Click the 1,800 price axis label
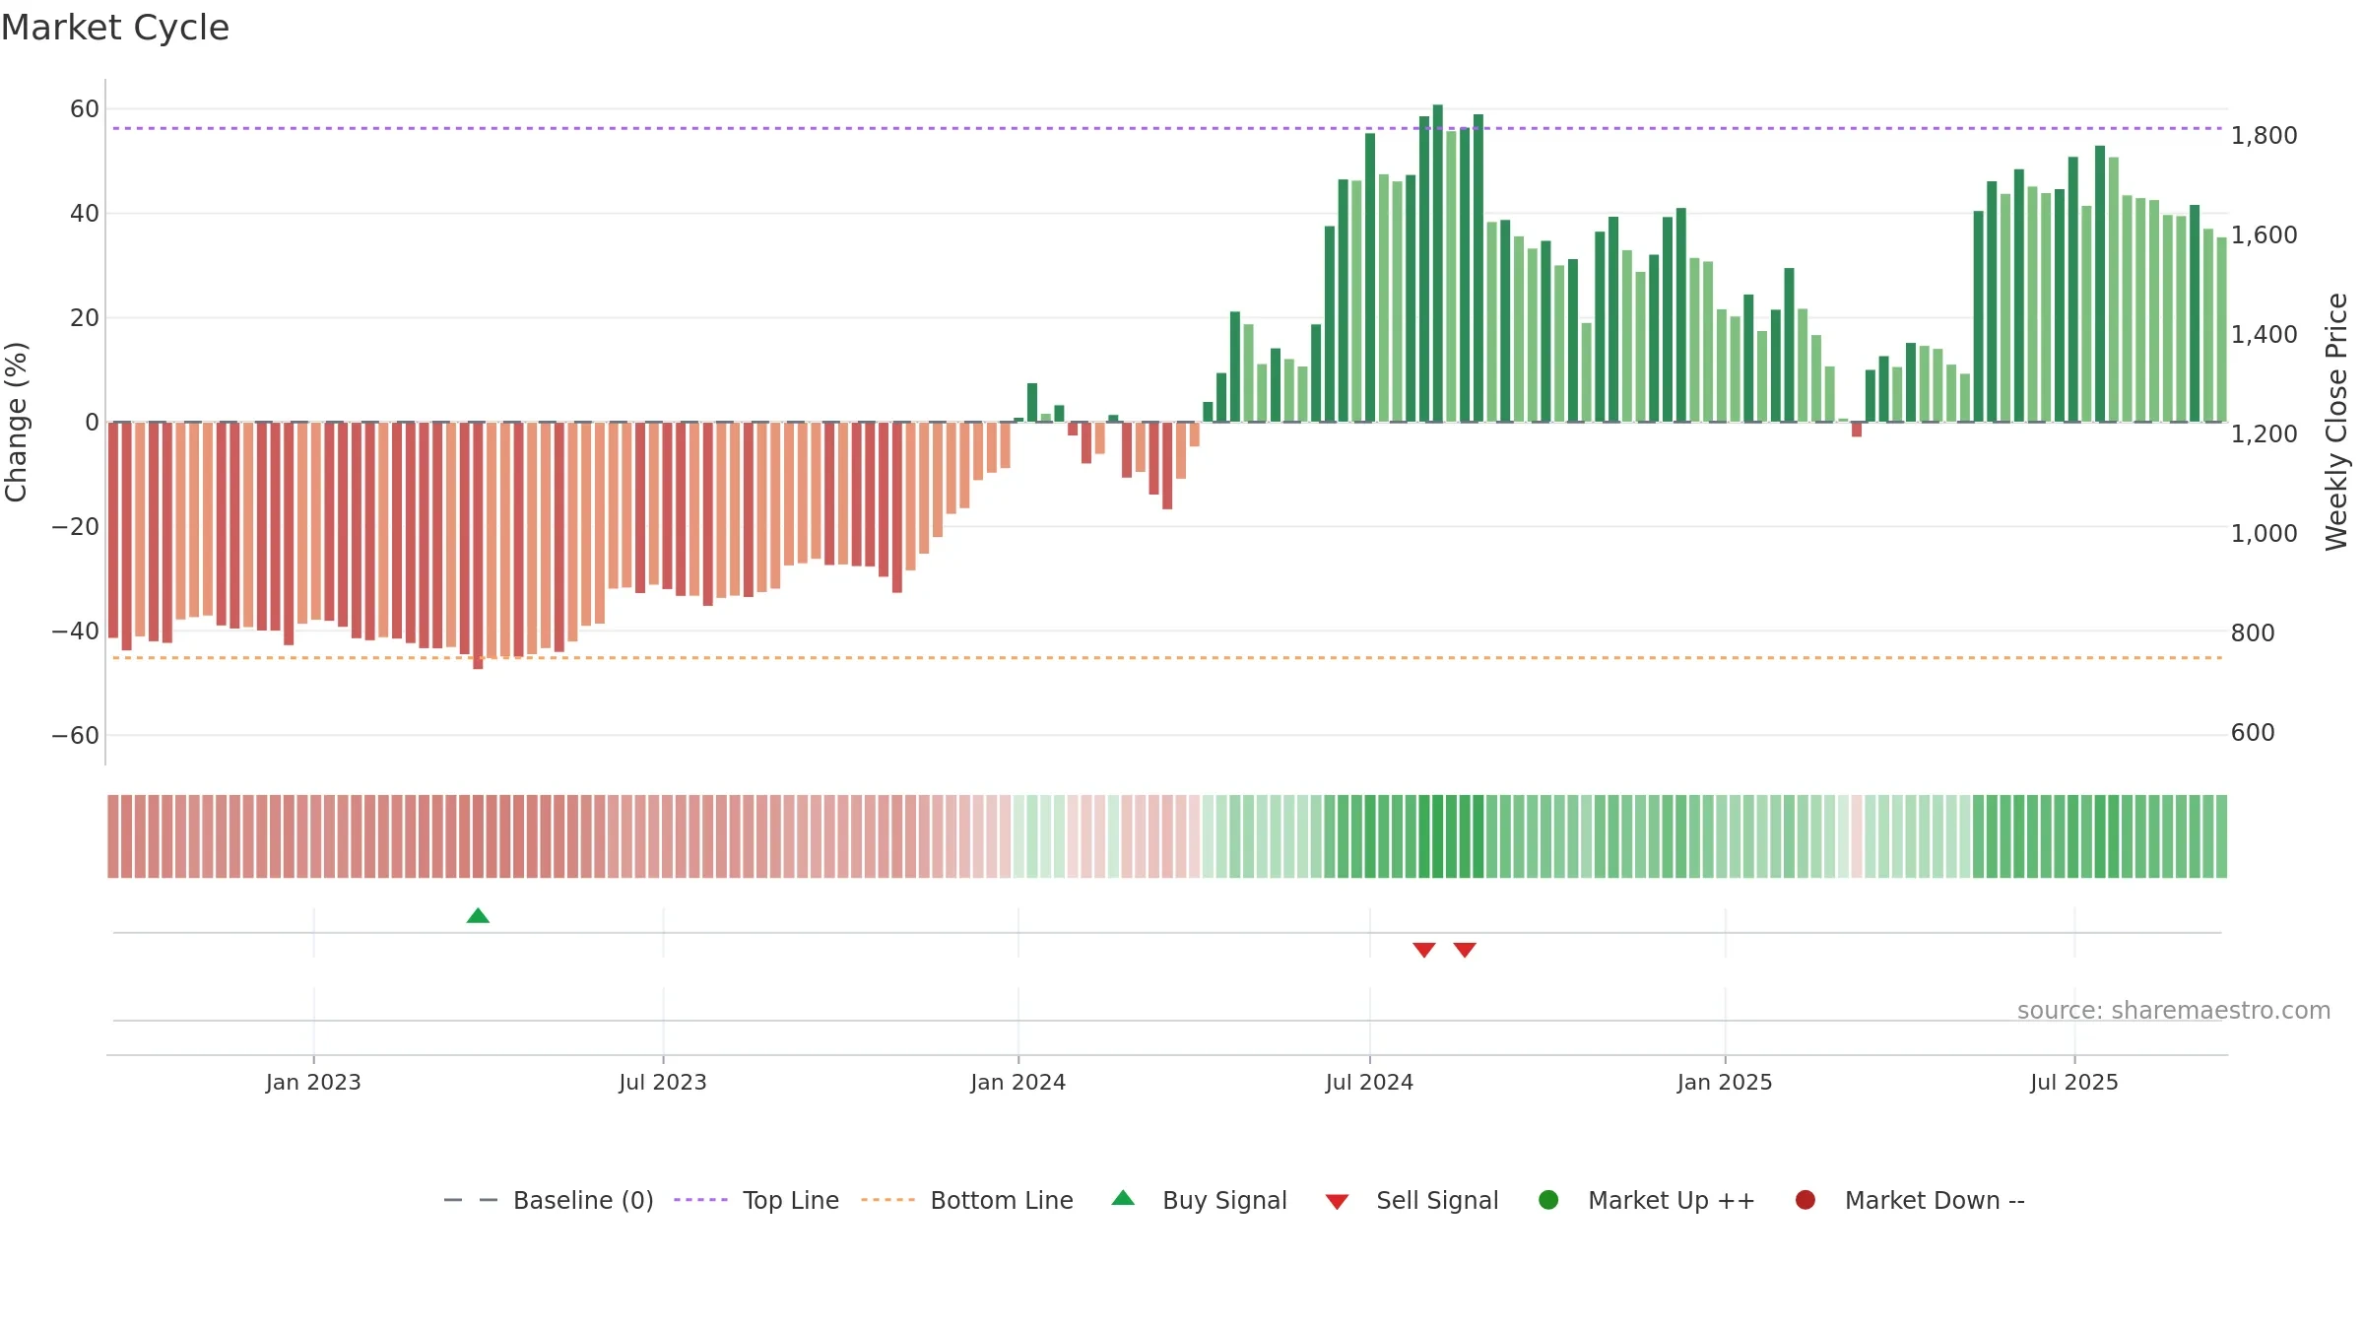 [x=2265, y=136]
